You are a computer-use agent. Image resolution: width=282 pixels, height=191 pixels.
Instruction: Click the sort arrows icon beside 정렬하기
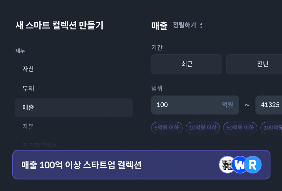tap(201, 25)
